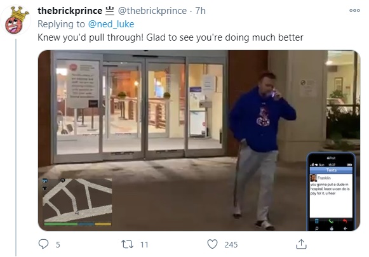This screenshot has height=257, width=369.
Task: Click the reply count number 5
Action: tap(58, 244)
